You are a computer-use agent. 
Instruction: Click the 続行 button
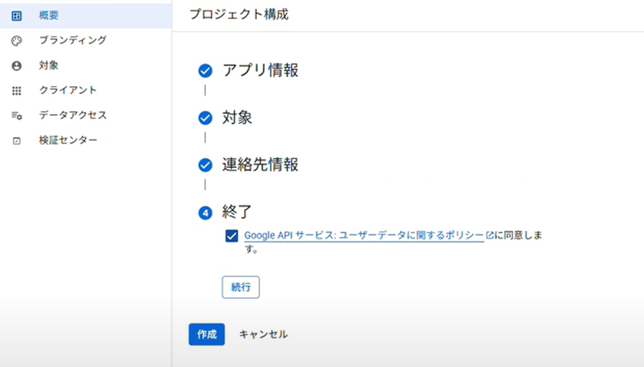point(241,287)
